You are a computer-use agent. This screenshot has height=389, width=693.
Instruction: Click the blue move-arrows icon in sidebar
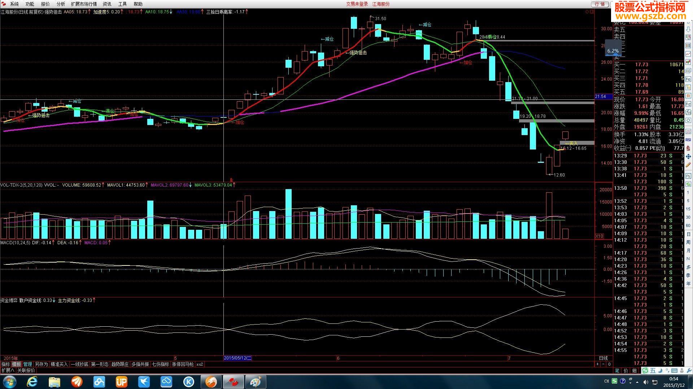pyautogui.click(x=688, y=156)
